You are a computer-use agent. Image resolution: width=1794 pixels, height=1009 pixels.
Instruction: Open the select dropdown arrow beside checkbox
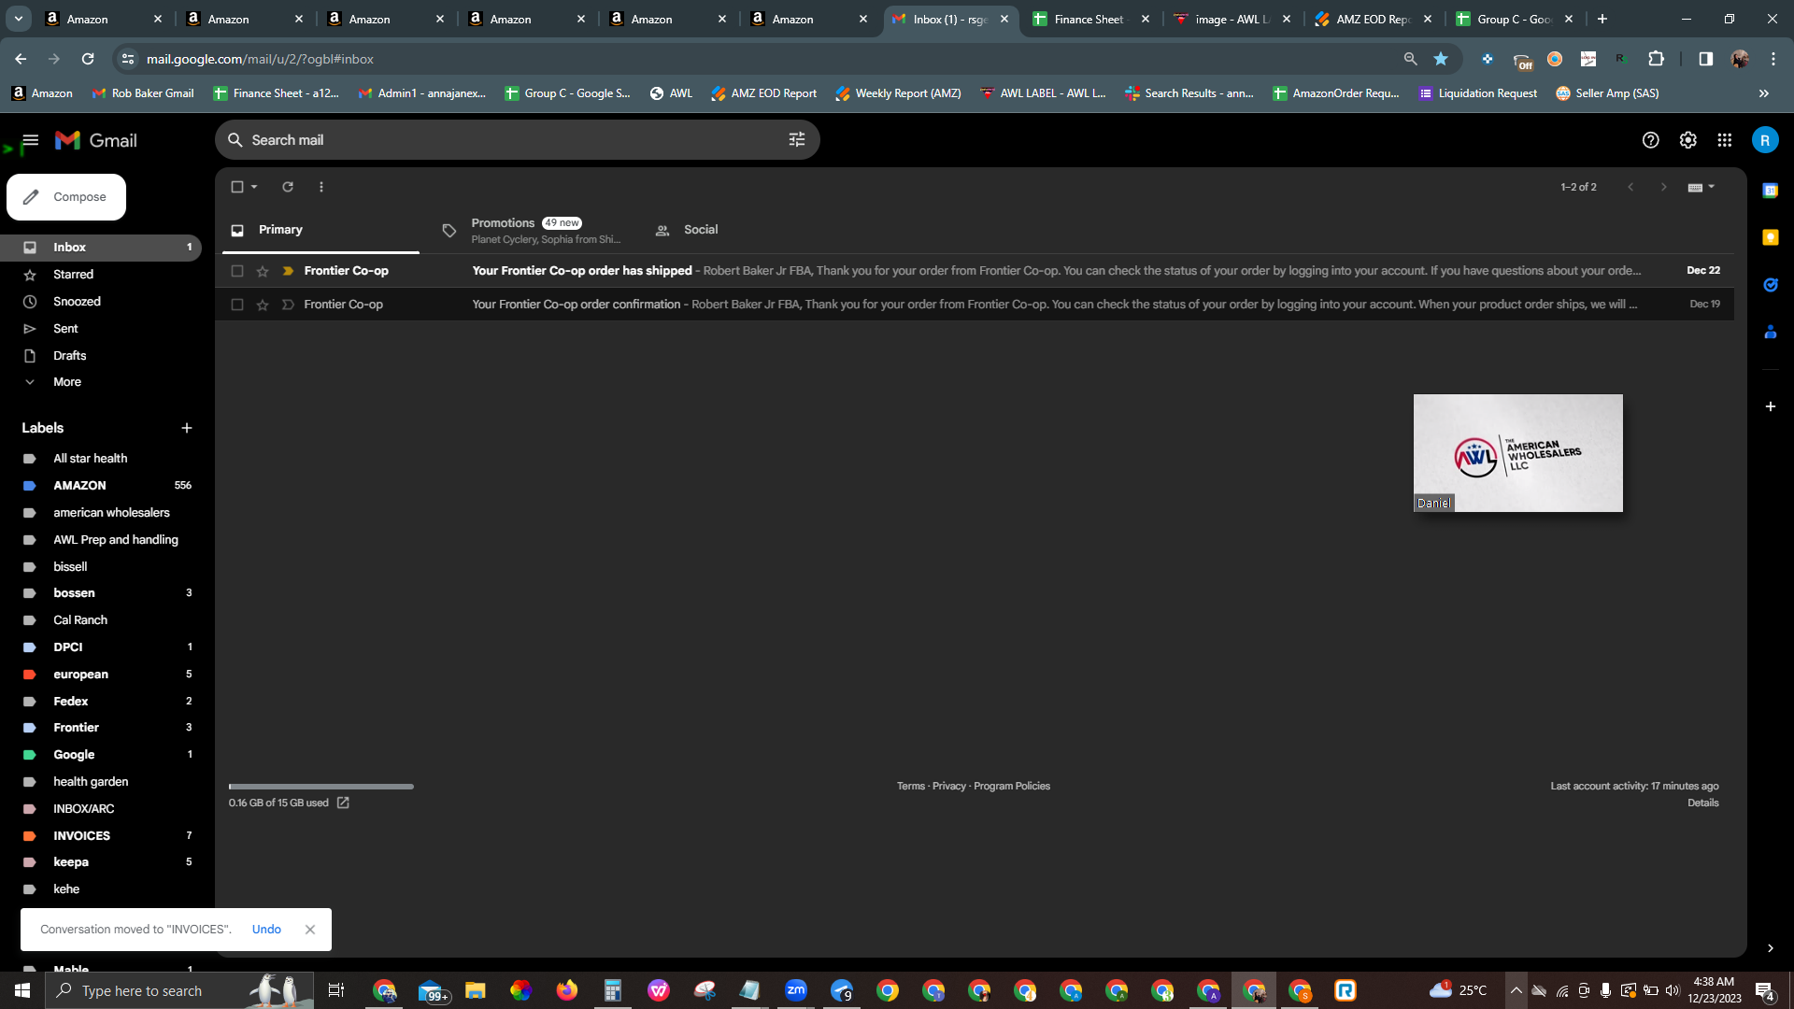point(254,187)
